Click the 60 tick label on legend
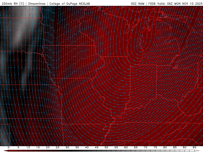 (126, 147)
